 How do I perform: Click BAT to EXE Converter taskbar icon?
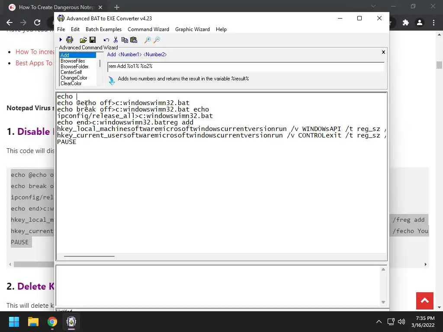point(71,322)
